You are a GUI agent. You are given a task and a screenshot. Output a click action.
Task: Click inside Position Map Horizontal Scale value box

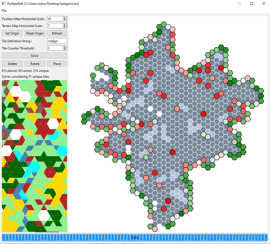[x=55, y=19]
